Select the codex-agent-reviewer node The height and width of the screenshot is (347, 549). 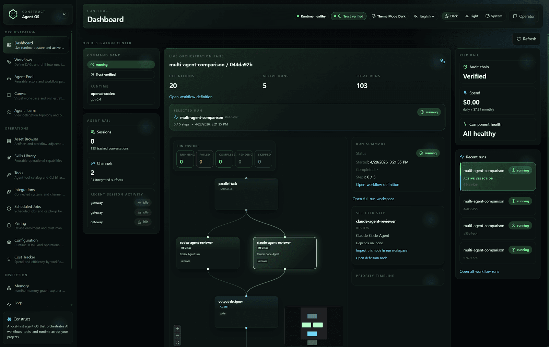208,253
